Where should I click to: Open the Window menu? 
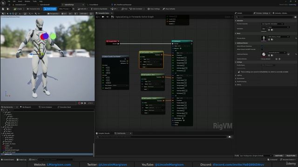tap(27, 1)
